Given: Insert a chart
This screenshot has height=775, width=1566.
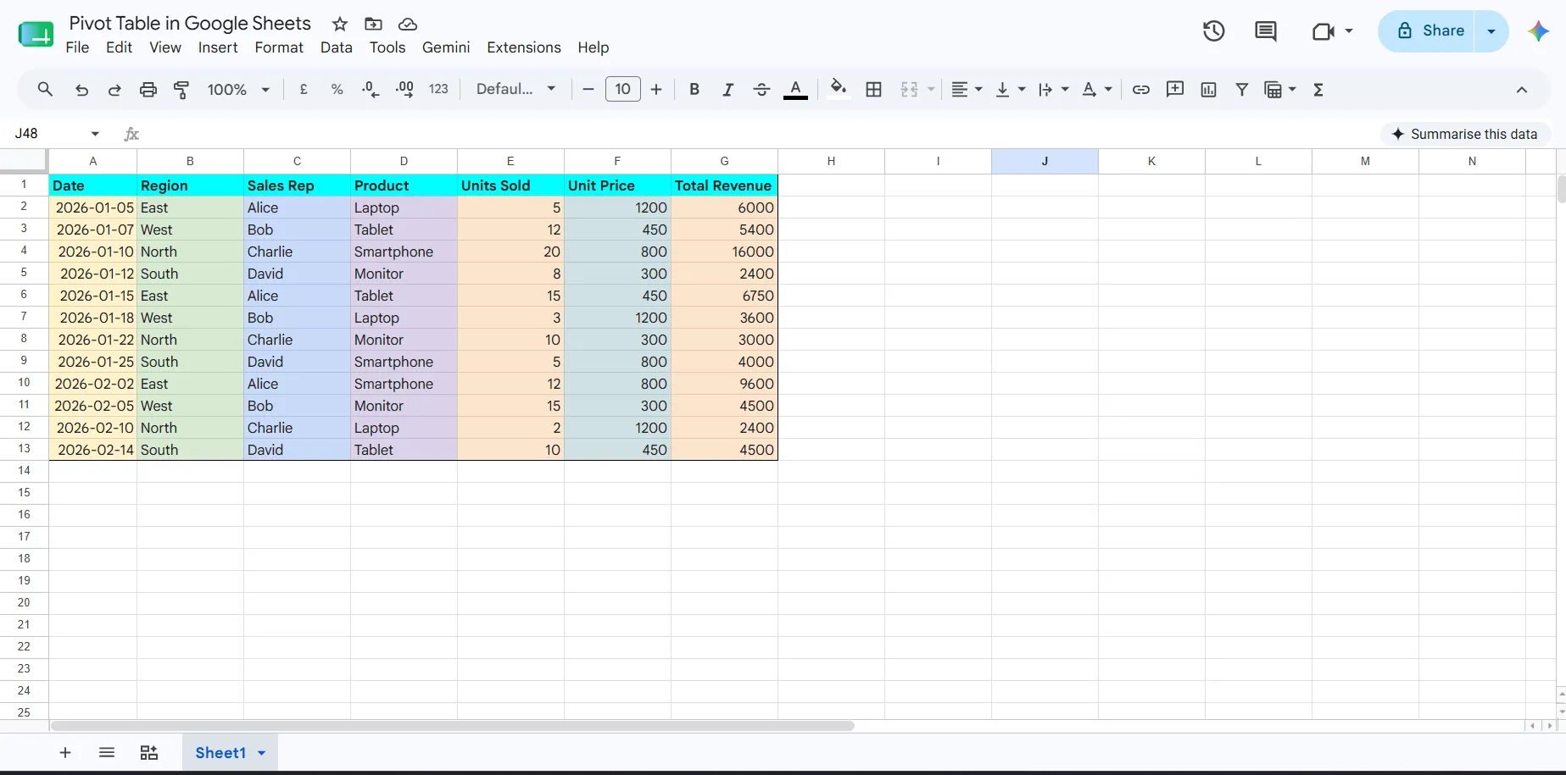Looking at the screenshot, I should [1209, 90].
